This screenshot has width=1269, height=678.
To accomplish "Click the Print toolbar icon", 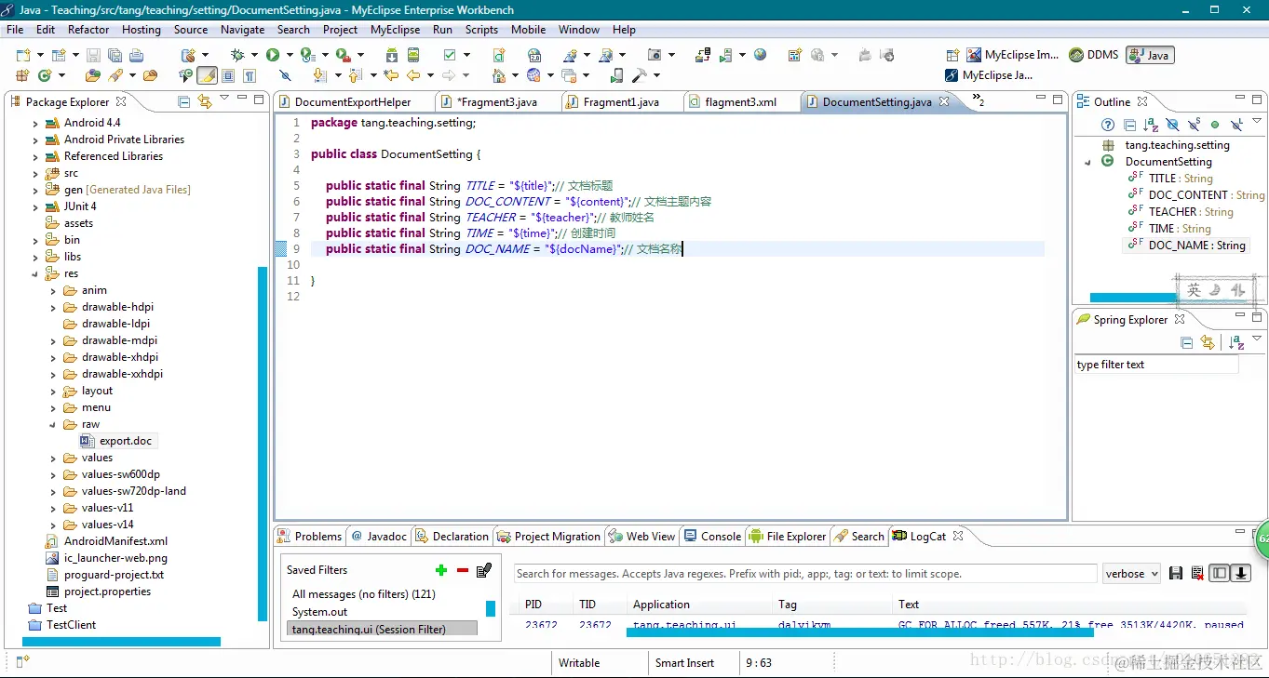I will pos(136,55).
